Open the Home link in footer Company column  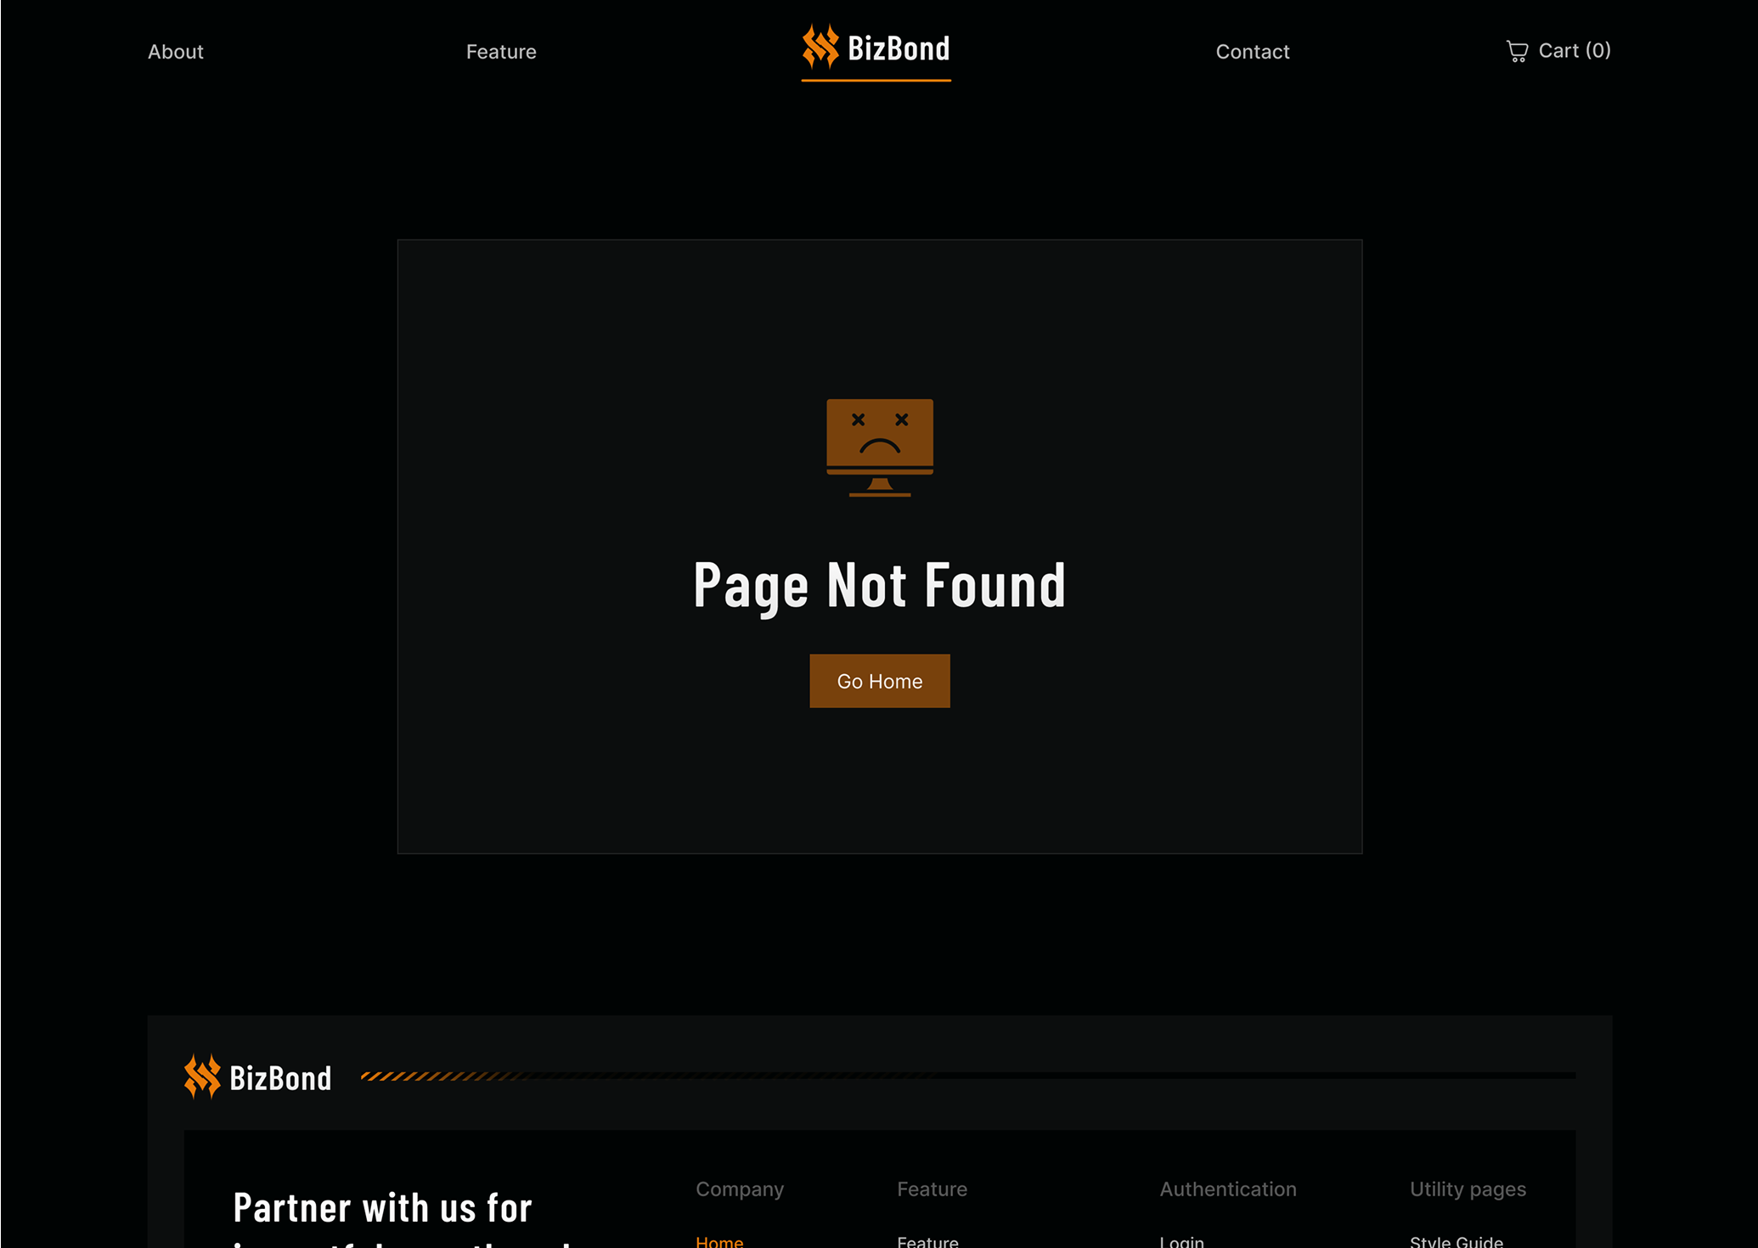[719, 1241]
